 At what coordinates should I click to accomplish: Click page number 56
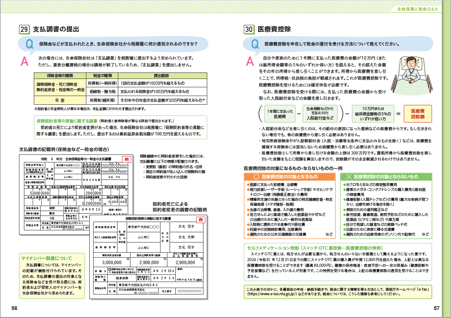tap(14, 308)
